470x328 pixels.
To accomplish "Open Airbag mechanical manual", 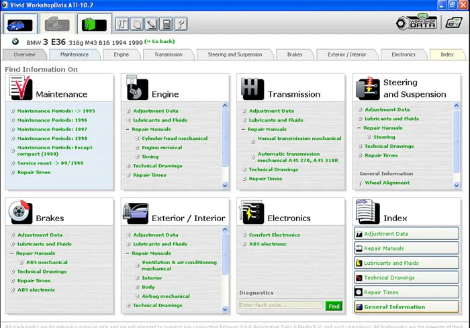I will coord(166,296).
